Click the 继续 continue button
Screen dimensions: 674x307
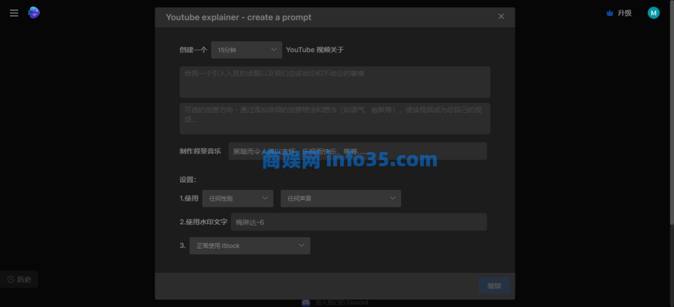point(494,286)
